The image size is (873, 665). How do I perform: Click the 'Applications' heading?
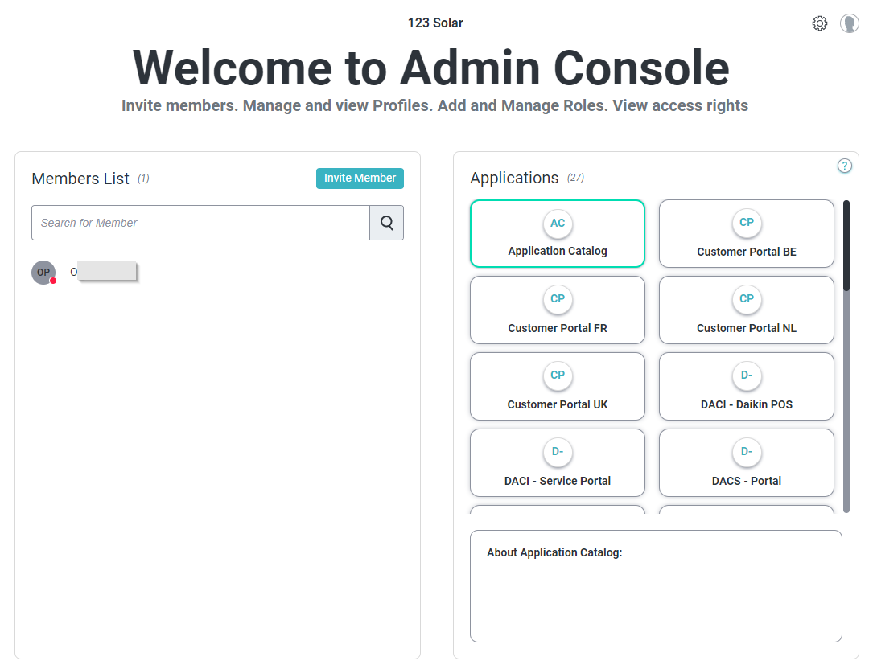[x=514, y=178]
